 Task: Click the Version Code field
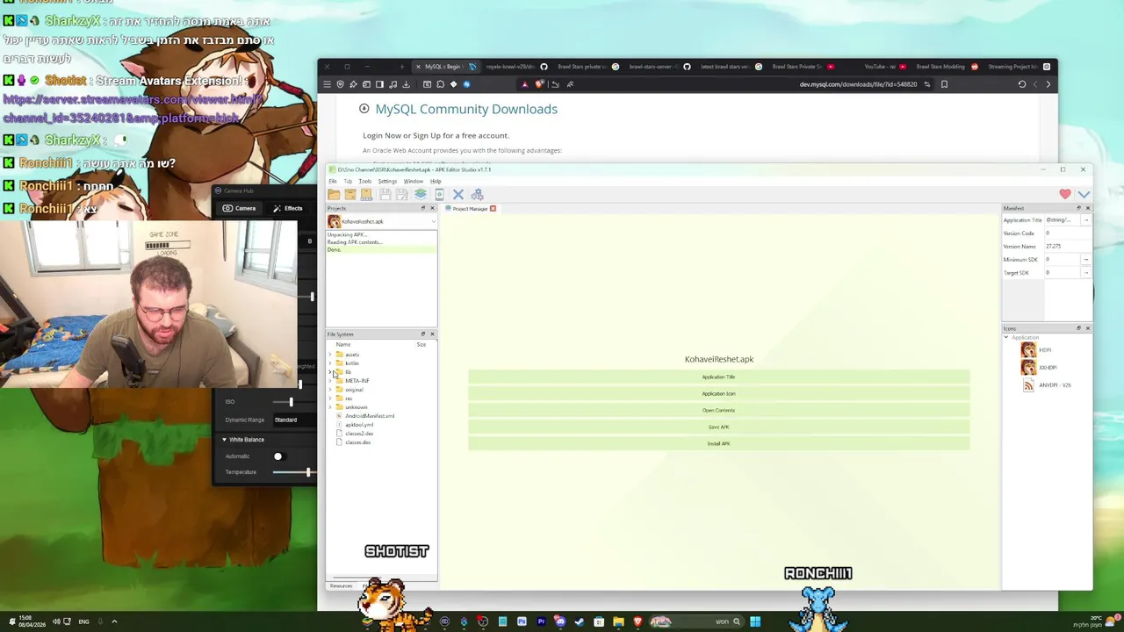pyautogui.click(x=1067, y=233)
